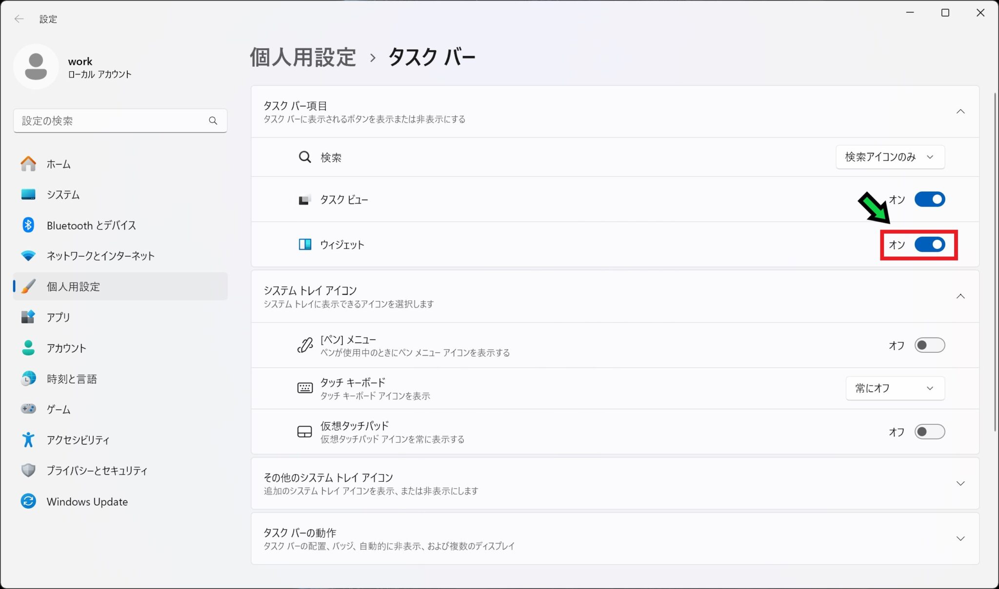The width and height of the screenshot is (999, 589).
Task: Select システム in the sidebar
Action: [x=63, y=195]
